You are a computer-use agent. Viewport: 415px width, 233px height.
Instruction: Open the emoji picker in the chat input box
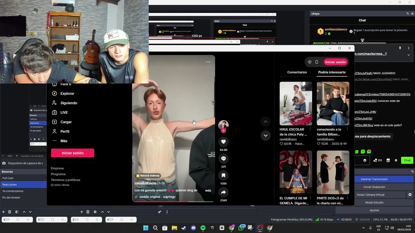365,160
